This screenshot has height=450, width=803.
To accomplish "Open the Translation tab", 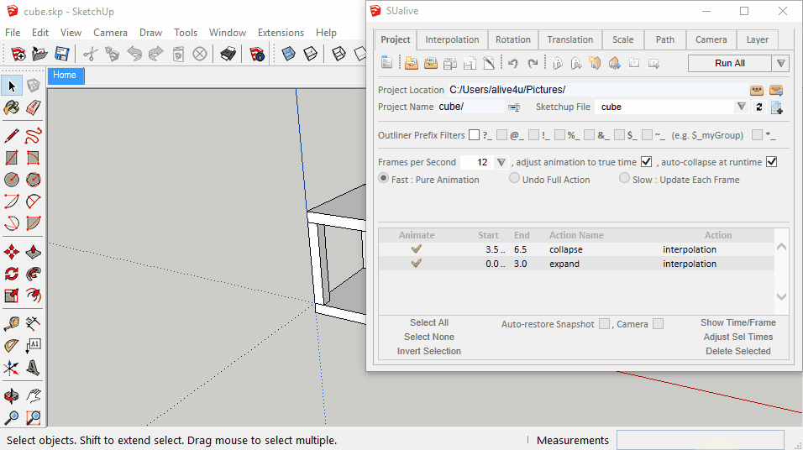I will tap(570, 40).
